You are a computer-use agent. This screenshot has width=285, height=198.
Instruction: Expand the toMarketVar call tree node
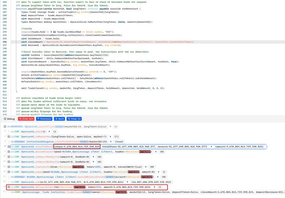9,136
